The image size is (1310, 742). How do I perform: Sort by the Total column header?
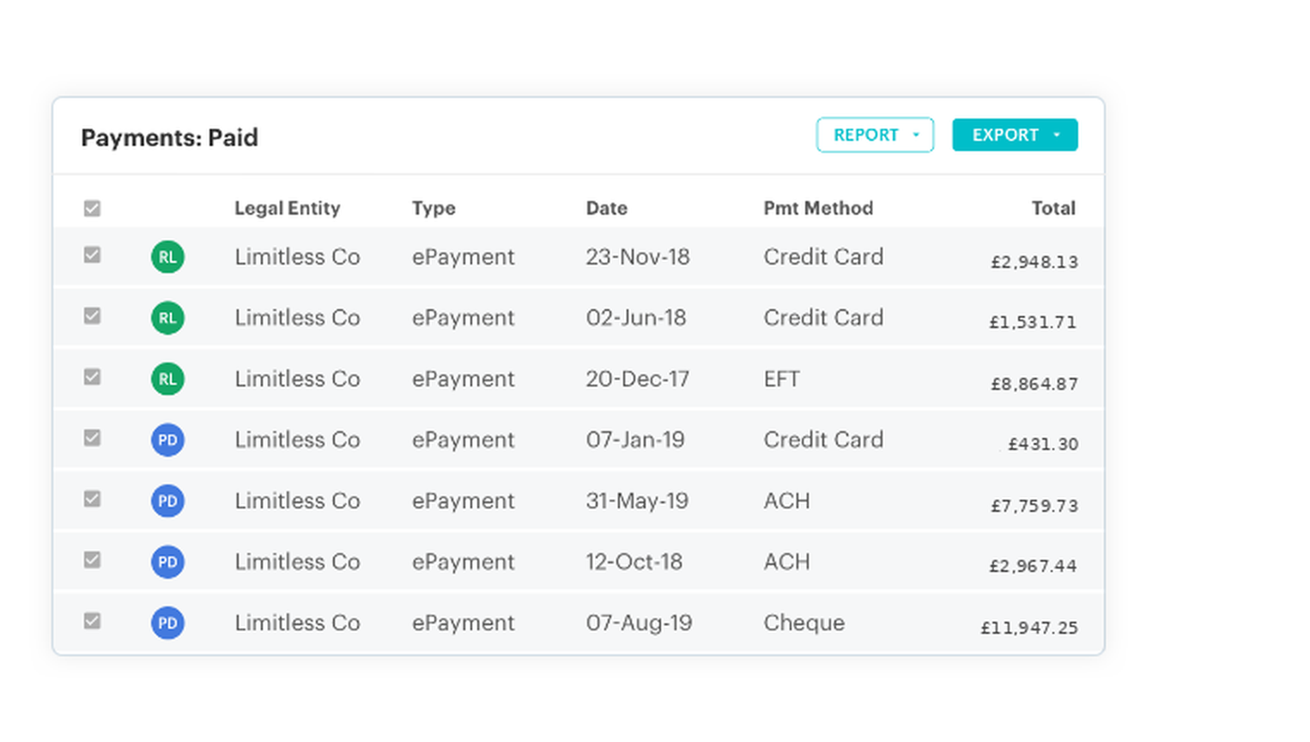pos(1053,208)
